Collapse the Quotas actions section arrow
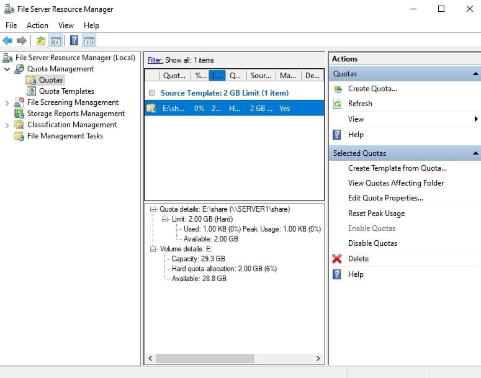481x378 pixels. pyautogui.click(x=475, y=74)
